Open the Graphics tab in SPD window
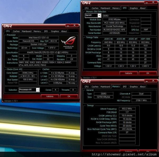 pyautogui.click(x=134, y=8)
